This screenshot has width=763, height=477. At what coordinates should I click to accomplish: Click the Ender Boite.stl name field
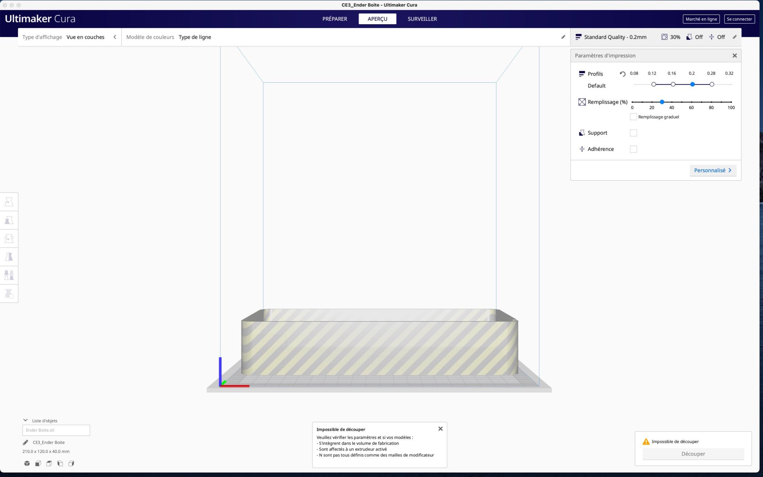(56, 430)
